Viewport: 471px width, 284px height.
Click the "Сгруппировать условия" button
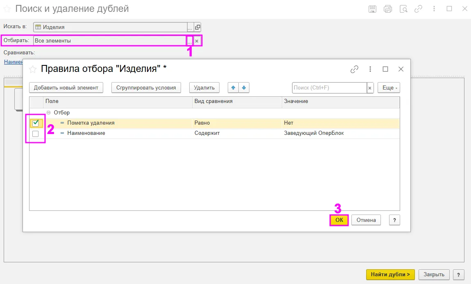click(x=146, y=88)
